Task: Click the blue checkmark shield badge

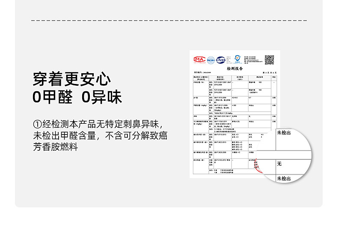Action: tap(237, 58)
